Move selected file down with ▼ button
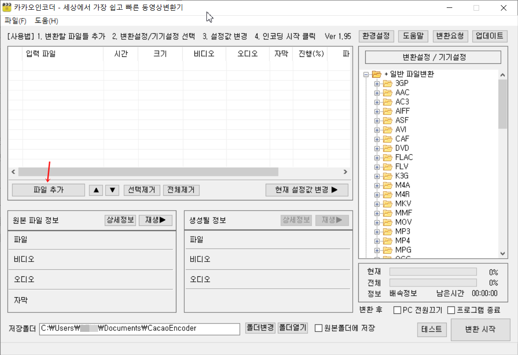The image size is (518, 355). click(112, 190)
